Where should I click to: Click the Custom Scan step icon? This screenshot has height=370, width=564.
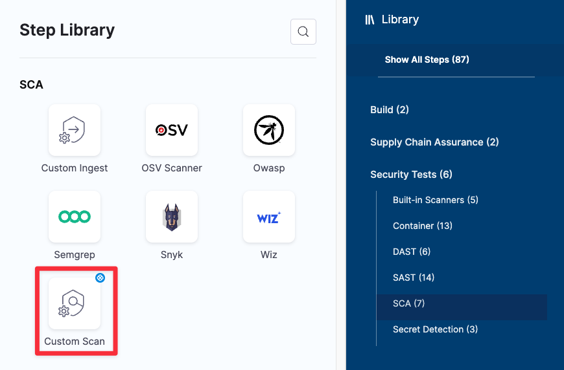pyautogui.click(x=75, y=303)
